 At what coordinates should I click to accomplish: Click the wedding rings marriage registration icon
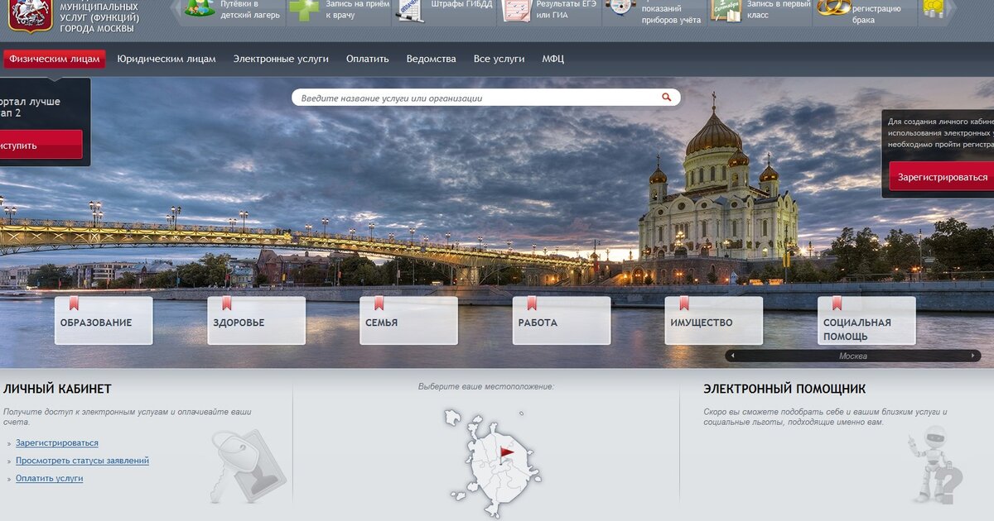832,8
